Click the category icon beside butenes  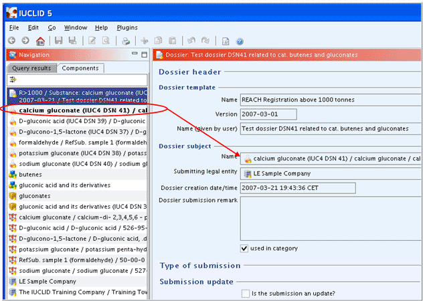pos(13,175)
